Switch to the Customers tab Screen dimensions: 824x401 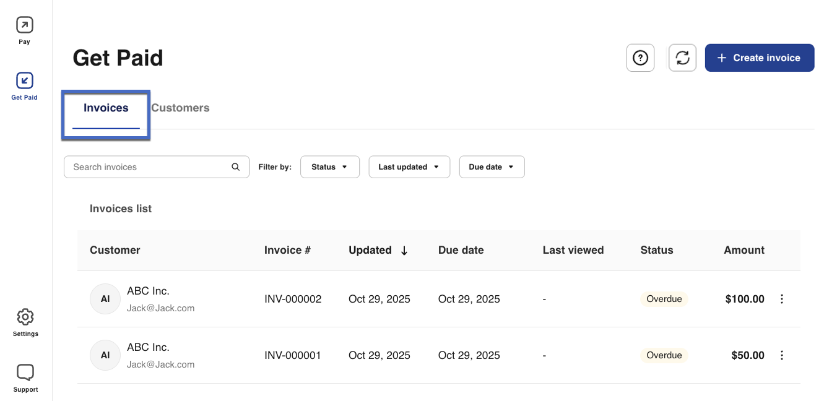click(x=180, y=108)
